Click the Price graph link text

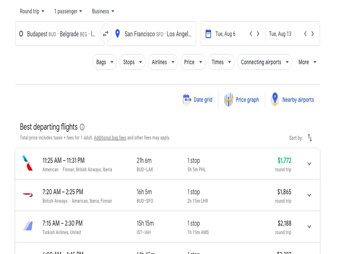tap(247, 99)
